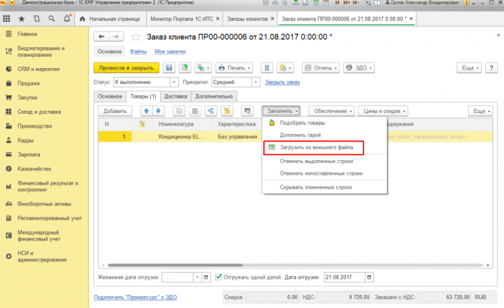Image resolution: width=504 pixels, height=308 pixels.
Task: Click the help question mark button
Action: click(491, 68)
